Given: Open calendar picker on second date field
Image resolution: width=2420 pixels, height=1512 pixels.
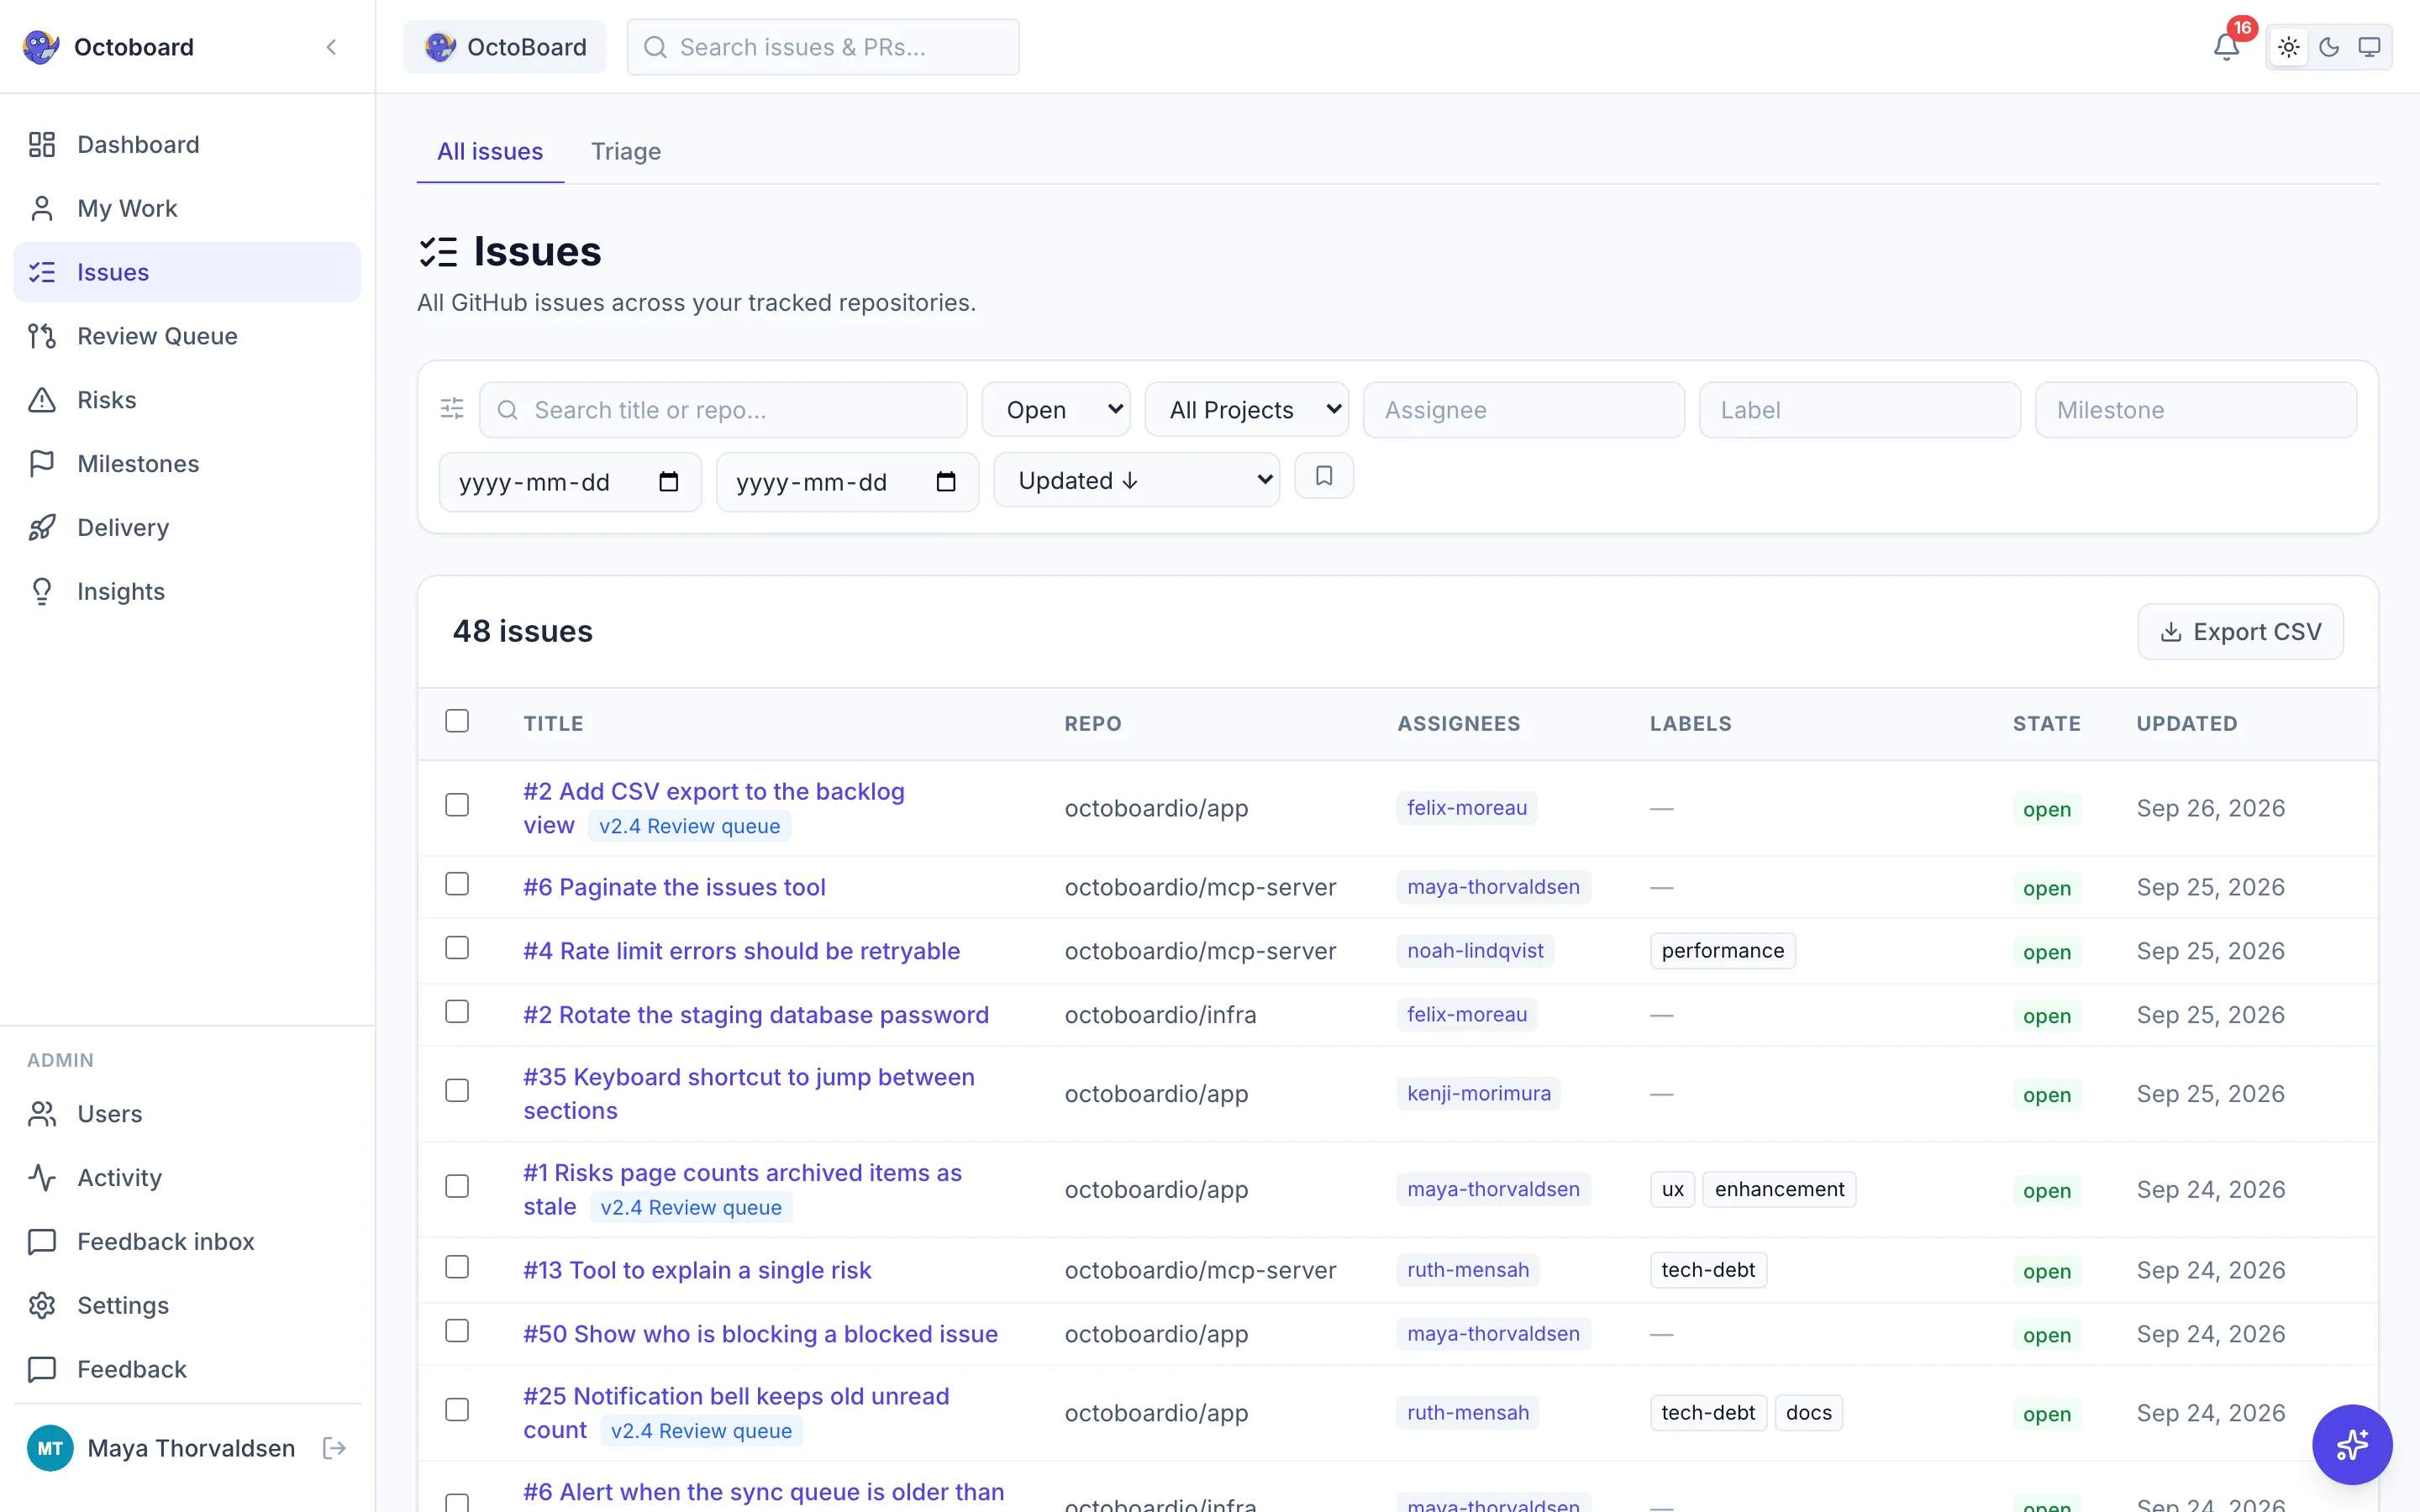Looking at the screenshot, I should click(945, 482).
